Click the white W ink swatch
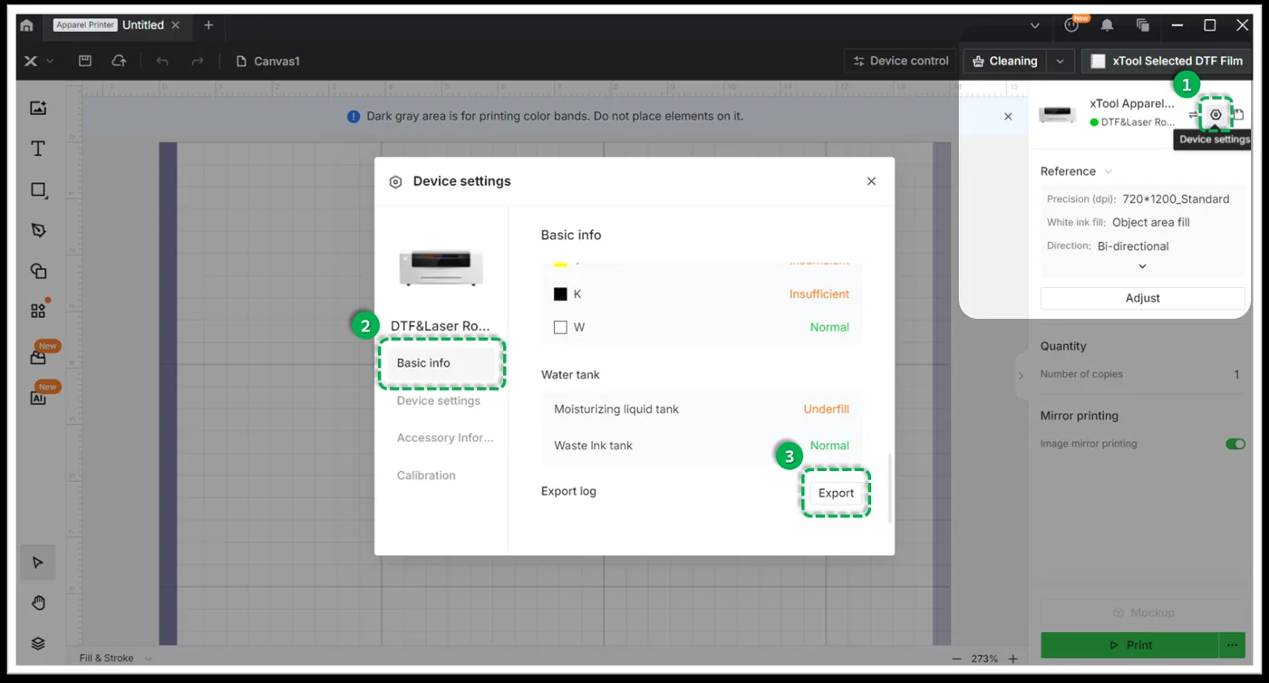This screenshot has height=683, width=1269. tap(560, 327)
